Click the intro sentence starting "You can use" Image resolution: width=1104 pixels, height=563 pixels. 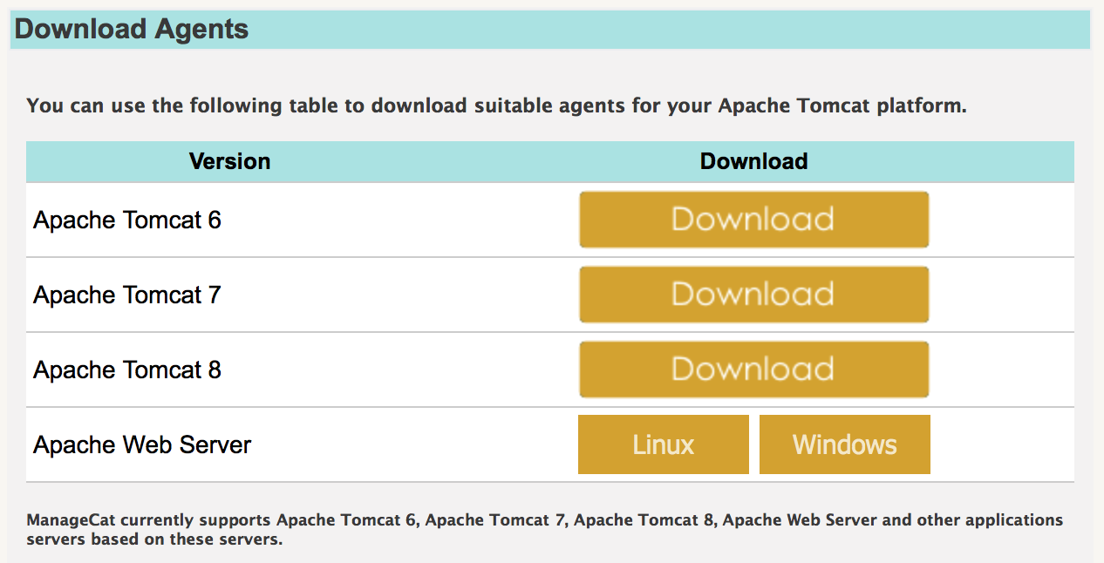pos(496,106)
